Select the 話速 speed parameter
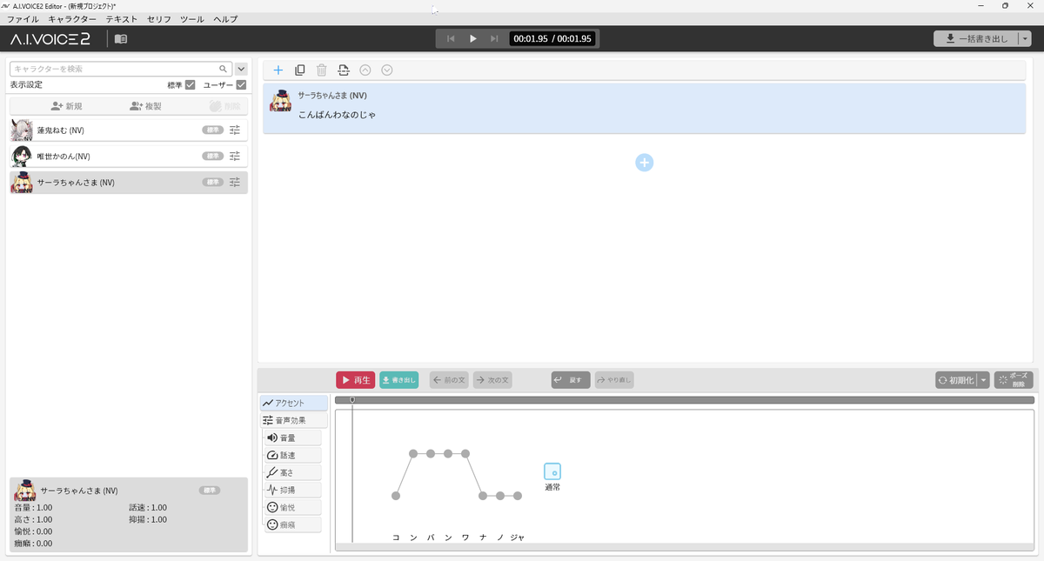 click(x=293, y=455)
